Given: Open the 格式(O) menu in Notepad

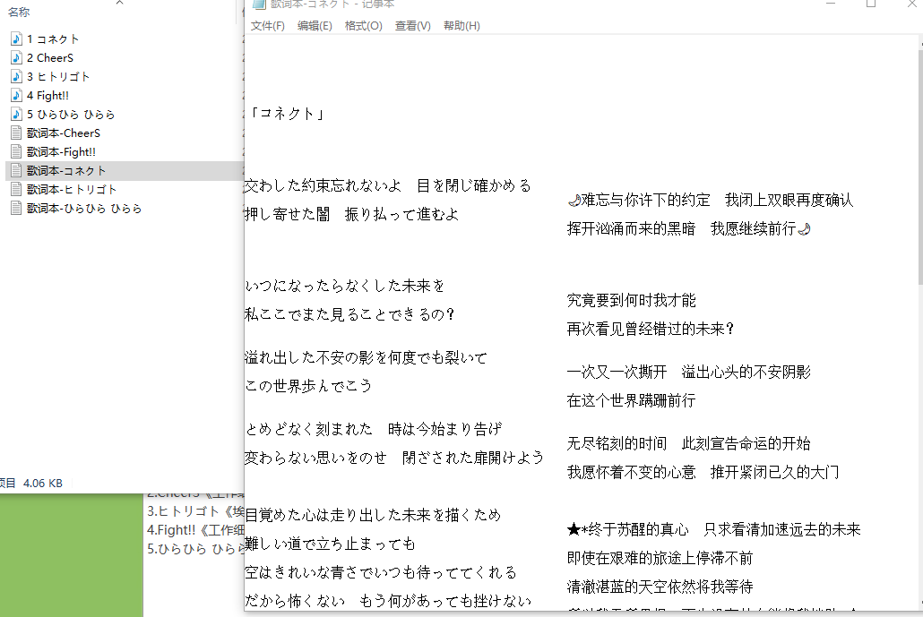Looking at the screenshot, I should [364, 26].
